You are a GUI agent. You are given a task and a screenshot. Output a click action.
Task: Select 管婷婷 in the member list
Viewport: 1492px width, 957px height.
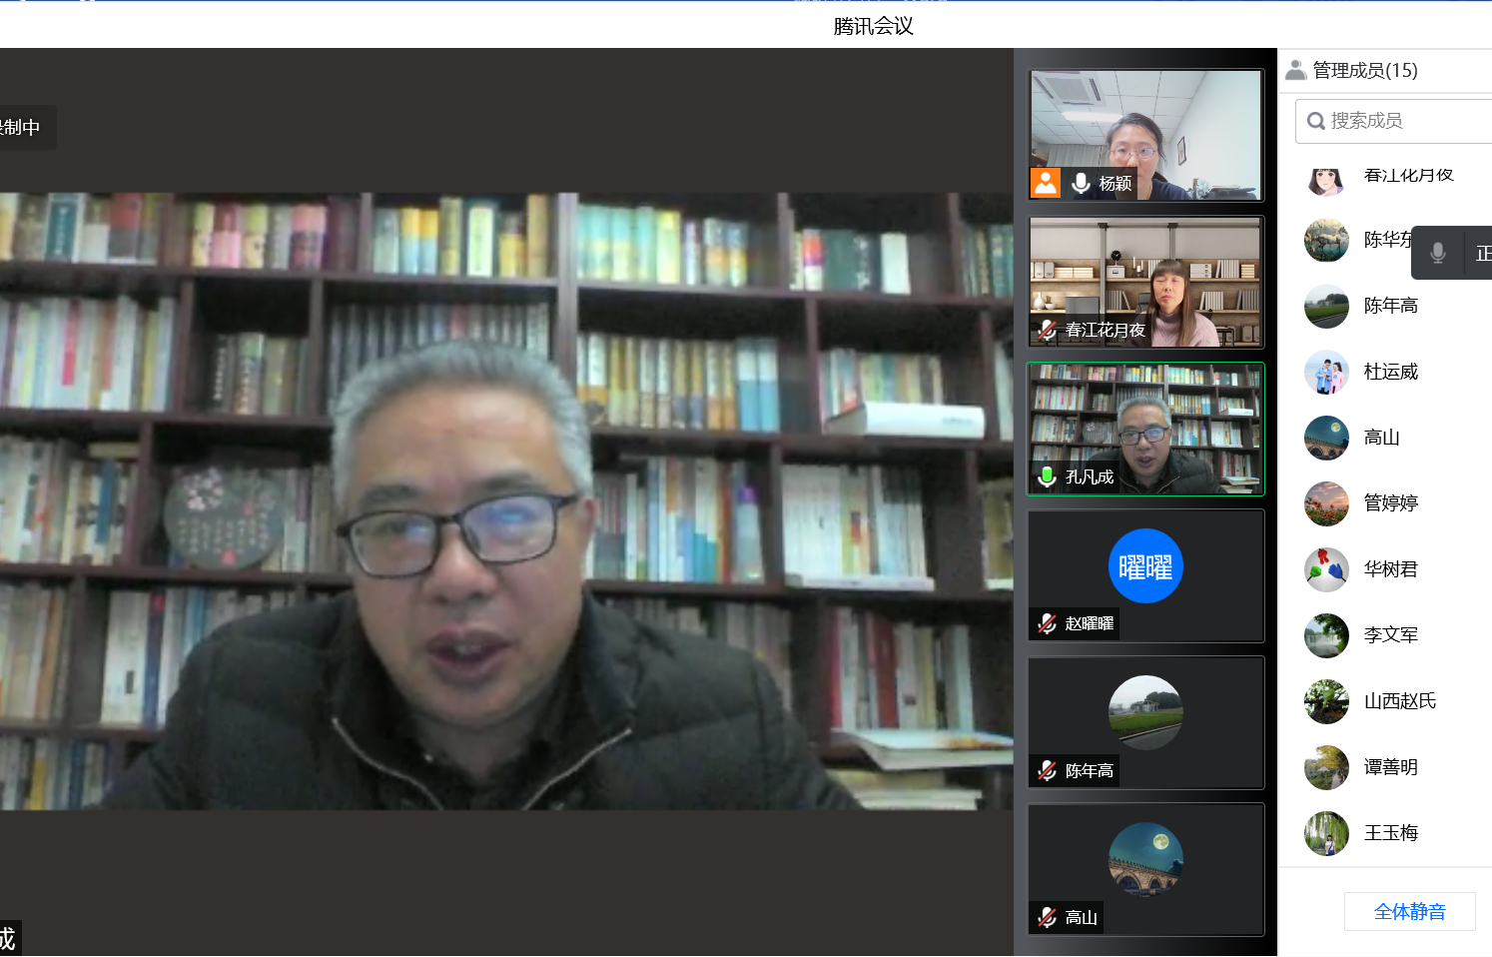tap(1390, 503)
